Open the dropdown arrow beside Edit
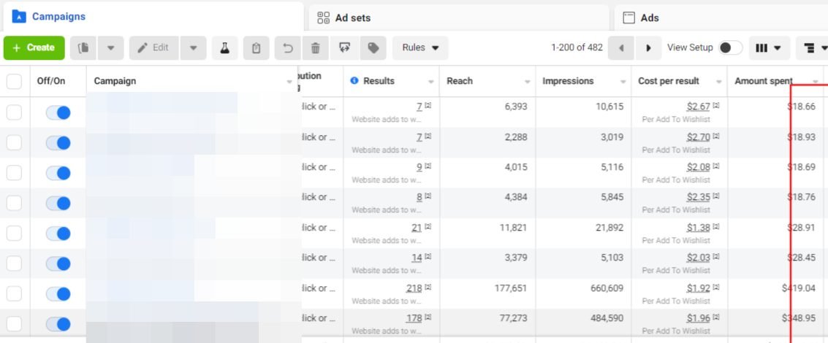This screenshot has width=828, height=343. 193,48
